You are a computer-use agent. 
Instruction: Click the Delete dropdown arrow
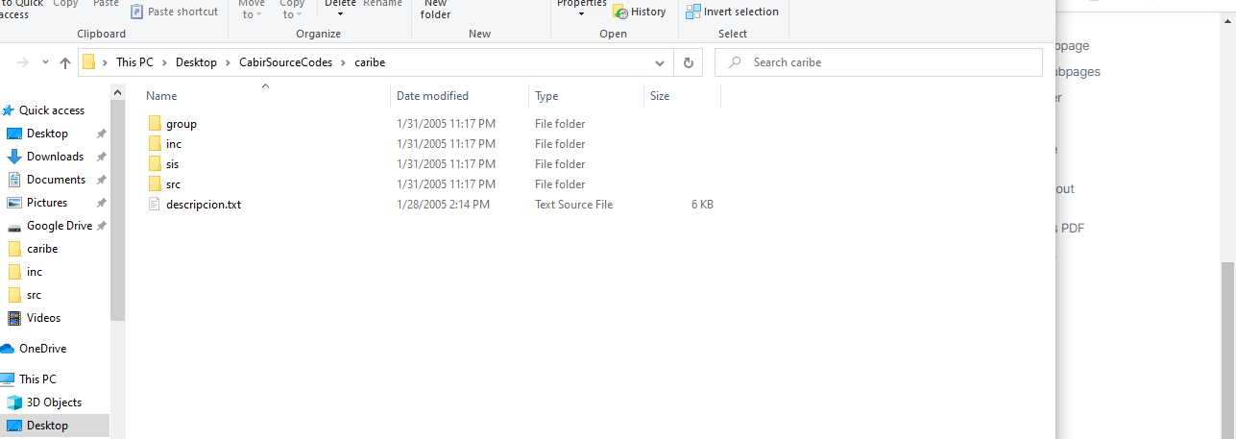click(x=340, y=14)
